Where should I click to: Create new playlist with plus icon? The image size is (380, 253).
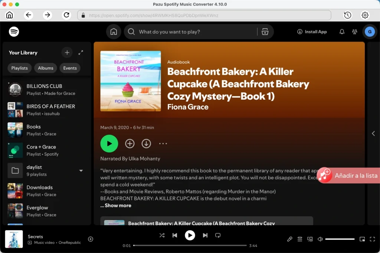[67, 53]
